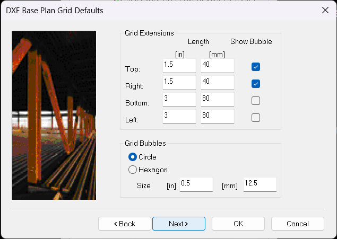
Task: Click the Left length inches field
Action: 179,117
